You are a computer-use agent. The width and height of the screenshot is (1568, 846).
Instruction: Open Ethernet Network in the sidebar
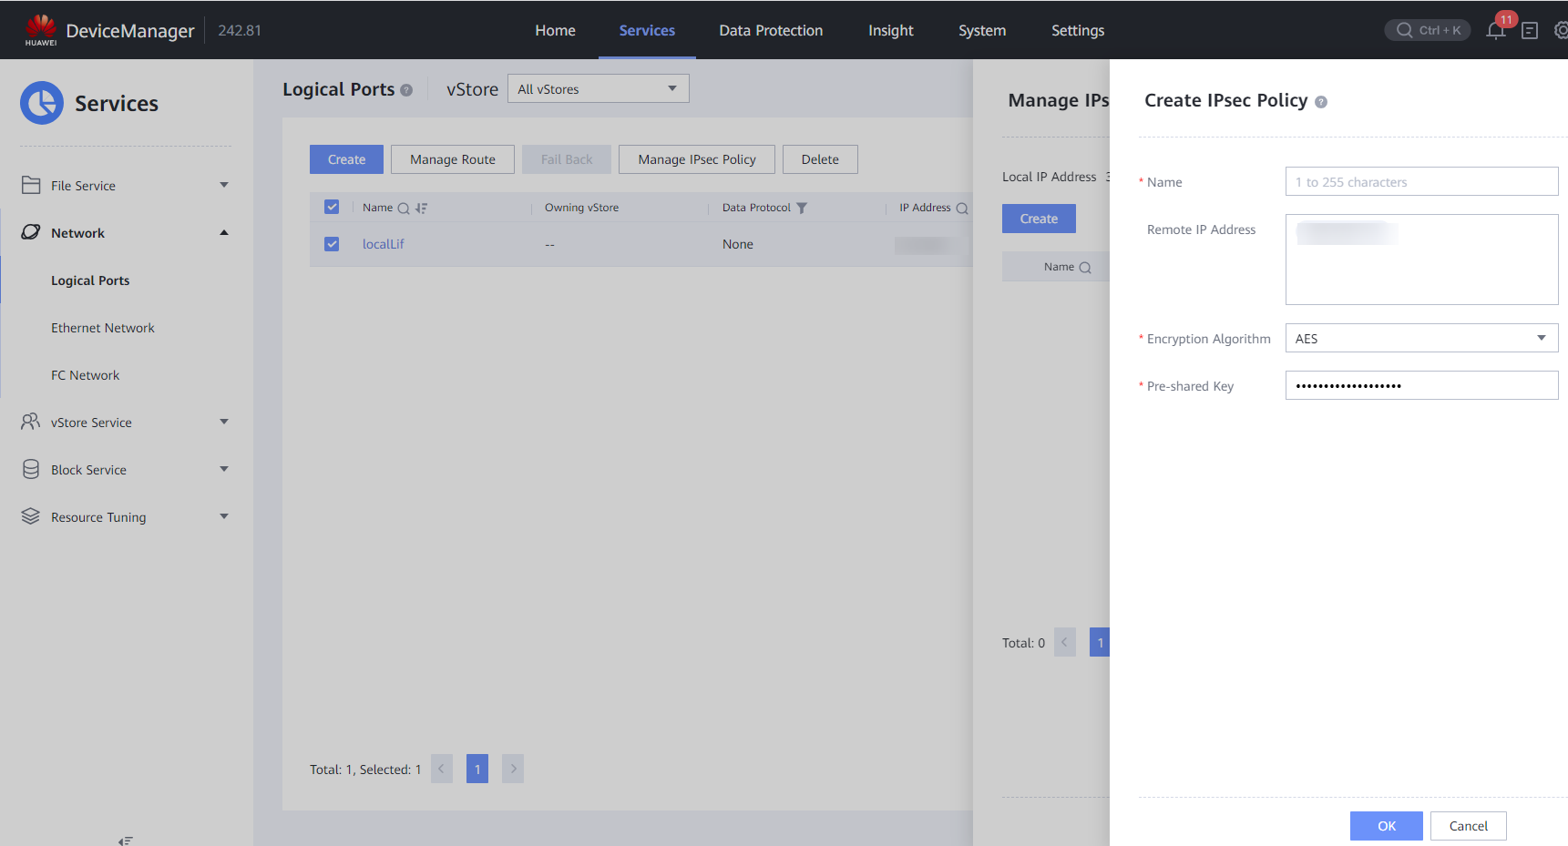[x=103, y=328]
